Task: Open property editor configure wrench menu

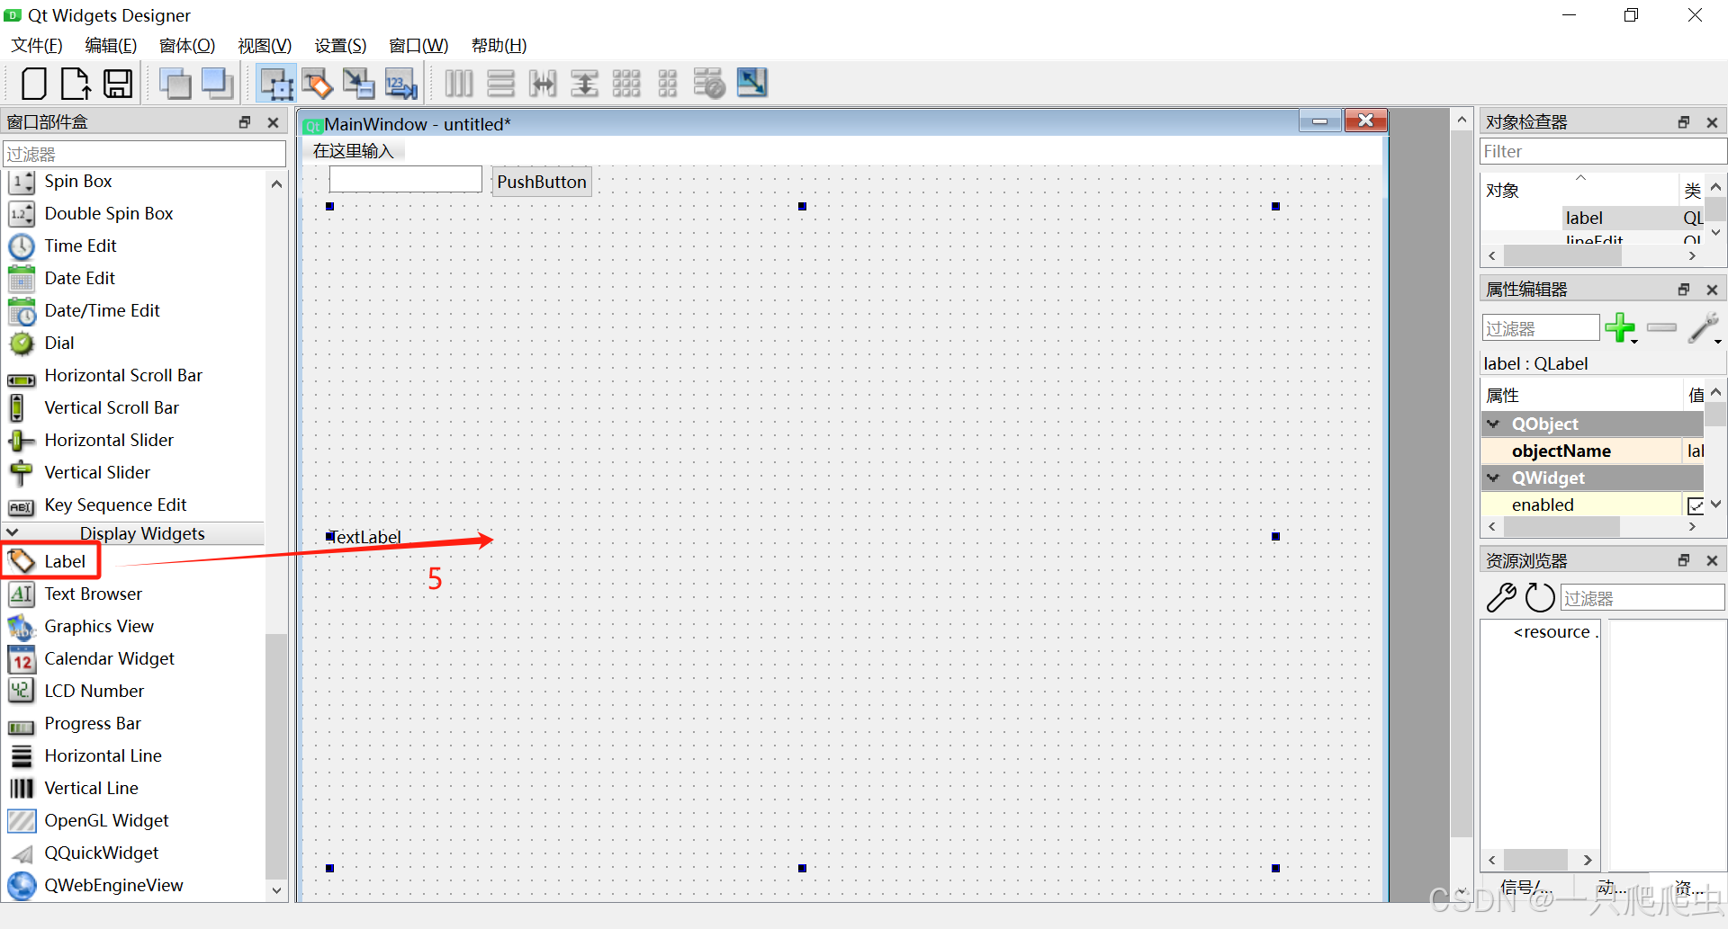Action: tap(1704, 327)
